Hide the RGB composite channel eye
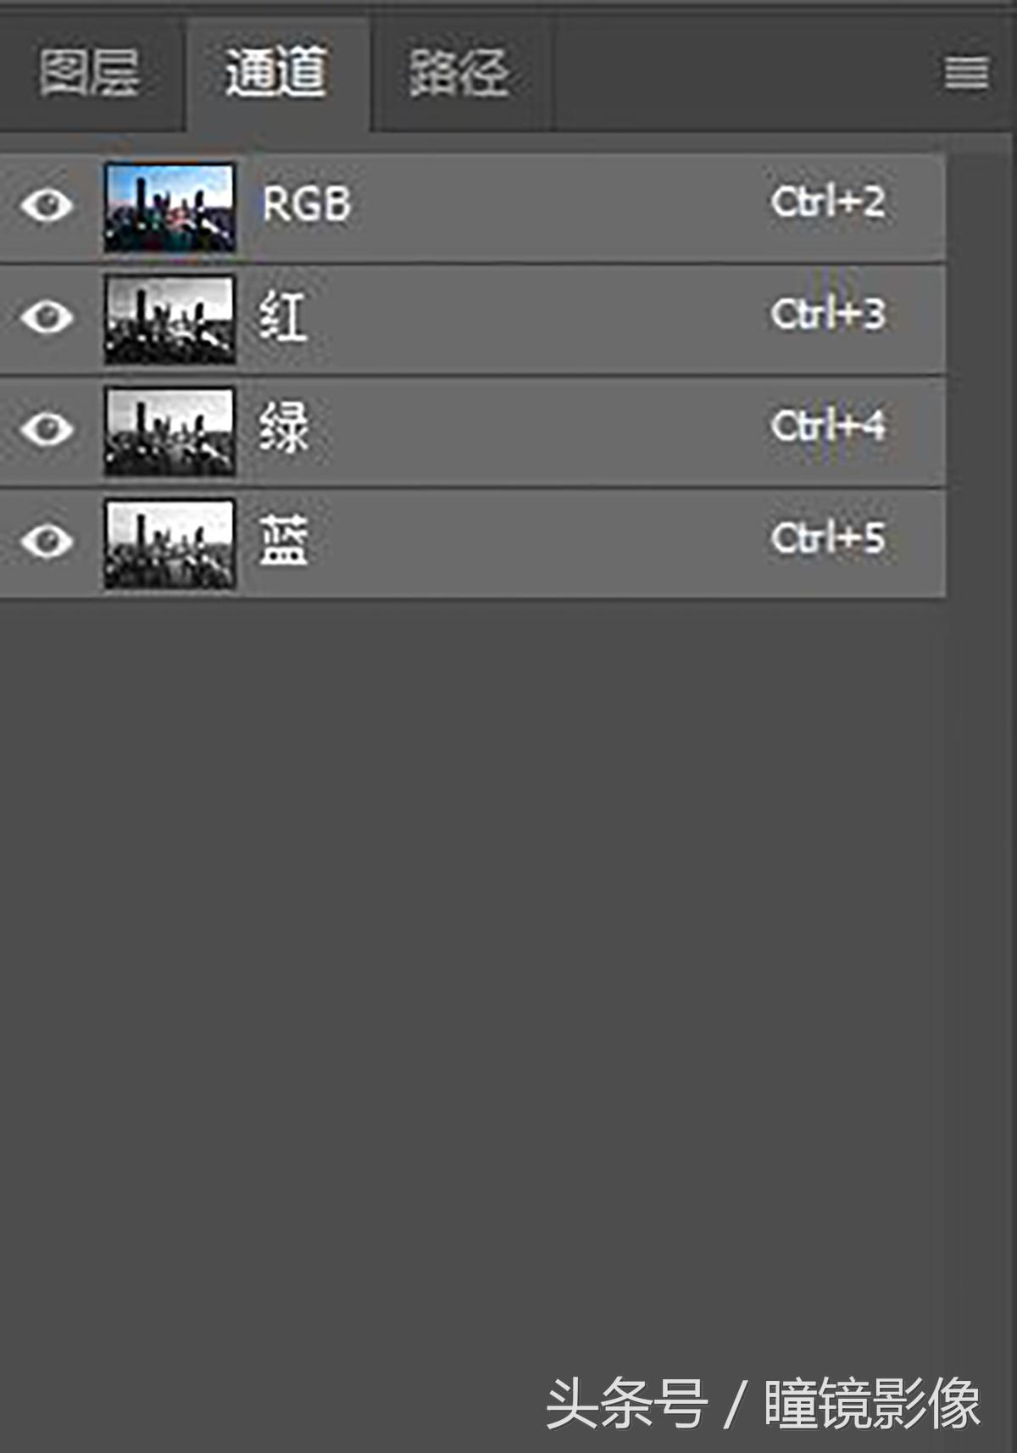Image resolution: width=1017 pixels, height=1453 pixels. pos(47,205)
